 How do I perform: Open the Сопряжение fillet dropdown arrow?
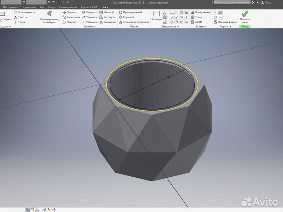point(35,13)
